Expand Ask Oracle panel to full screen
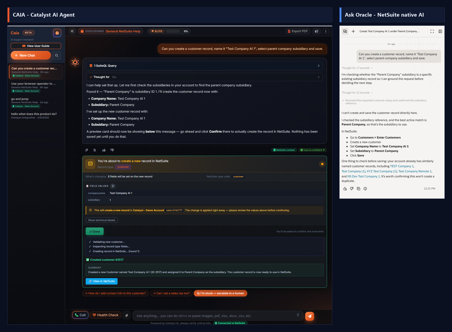Image resolution: width=452 pixels, height=332 pixels. tap(432, 31)
